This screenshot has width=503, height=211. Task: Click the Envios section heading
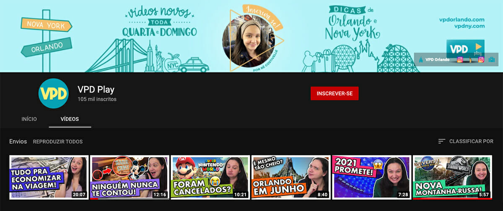[x=18, y=142]
